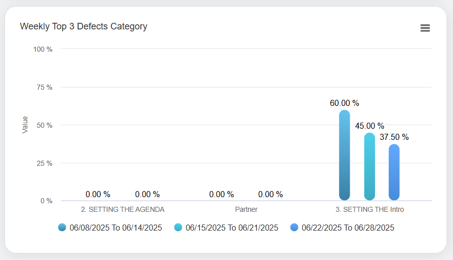Click the 37.50 % data label
This screenshot has width=453, height=260.
[x=394, y=137]
